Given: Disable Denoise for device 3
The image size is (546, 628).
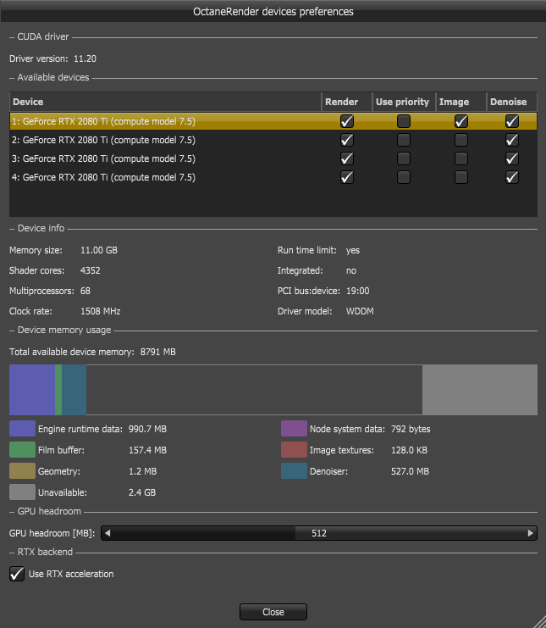Looking at the screenshot, I should click(512, 158).
